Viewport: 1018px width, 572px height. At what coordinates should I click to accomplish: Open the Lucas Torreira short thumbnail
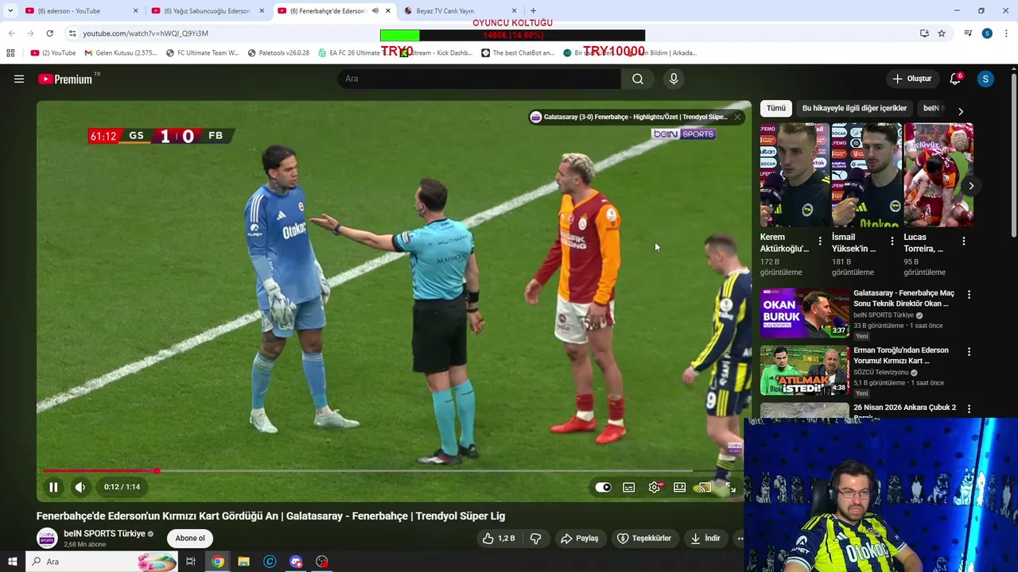point(938,175)
